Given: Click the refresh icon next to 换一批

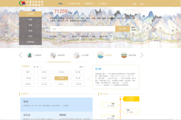Looking at the screenshot, I should point(41,67).
